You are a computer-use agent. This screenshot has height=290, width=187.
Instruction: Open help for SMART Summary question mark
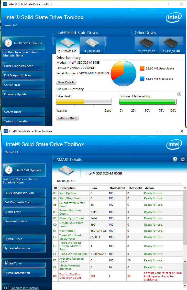(179, 94)
